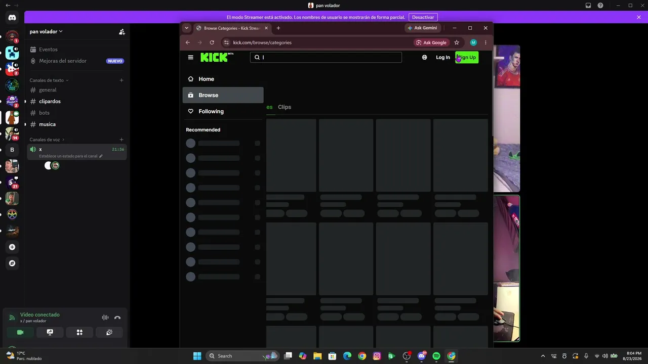This screenshot has height=364, width=648.
Task: Invite people to pan volador server
Action: (122, 32)
